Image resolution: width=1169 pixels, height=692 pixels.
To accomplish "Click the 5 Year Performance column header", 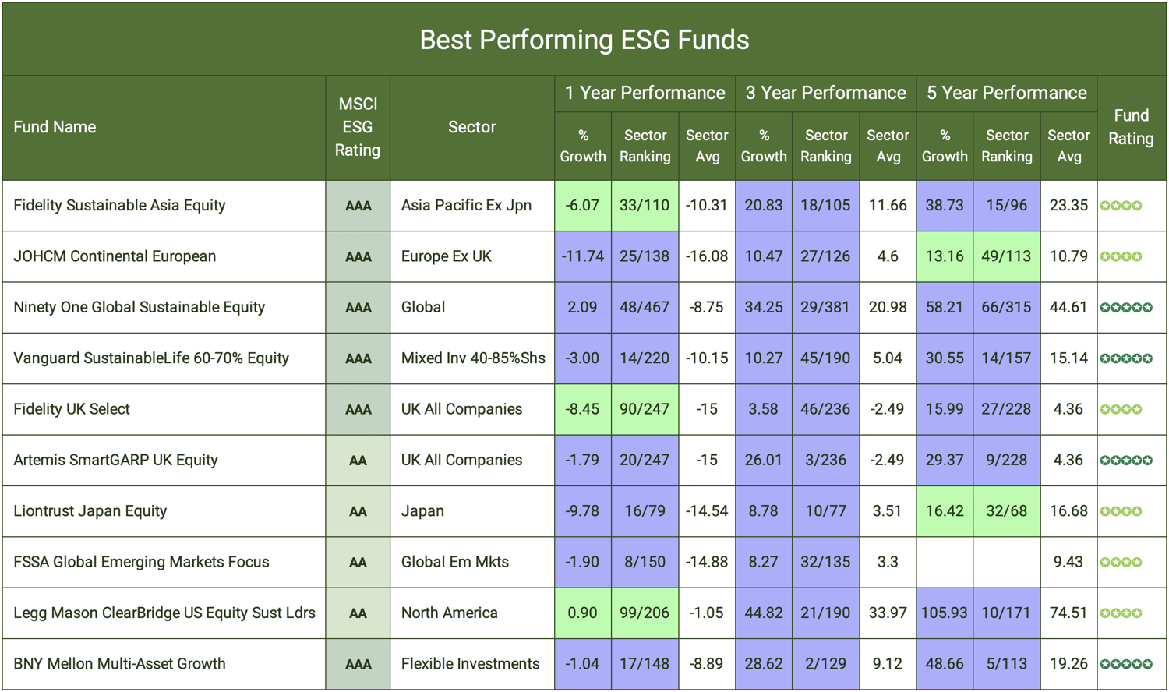I will 1006,93.
